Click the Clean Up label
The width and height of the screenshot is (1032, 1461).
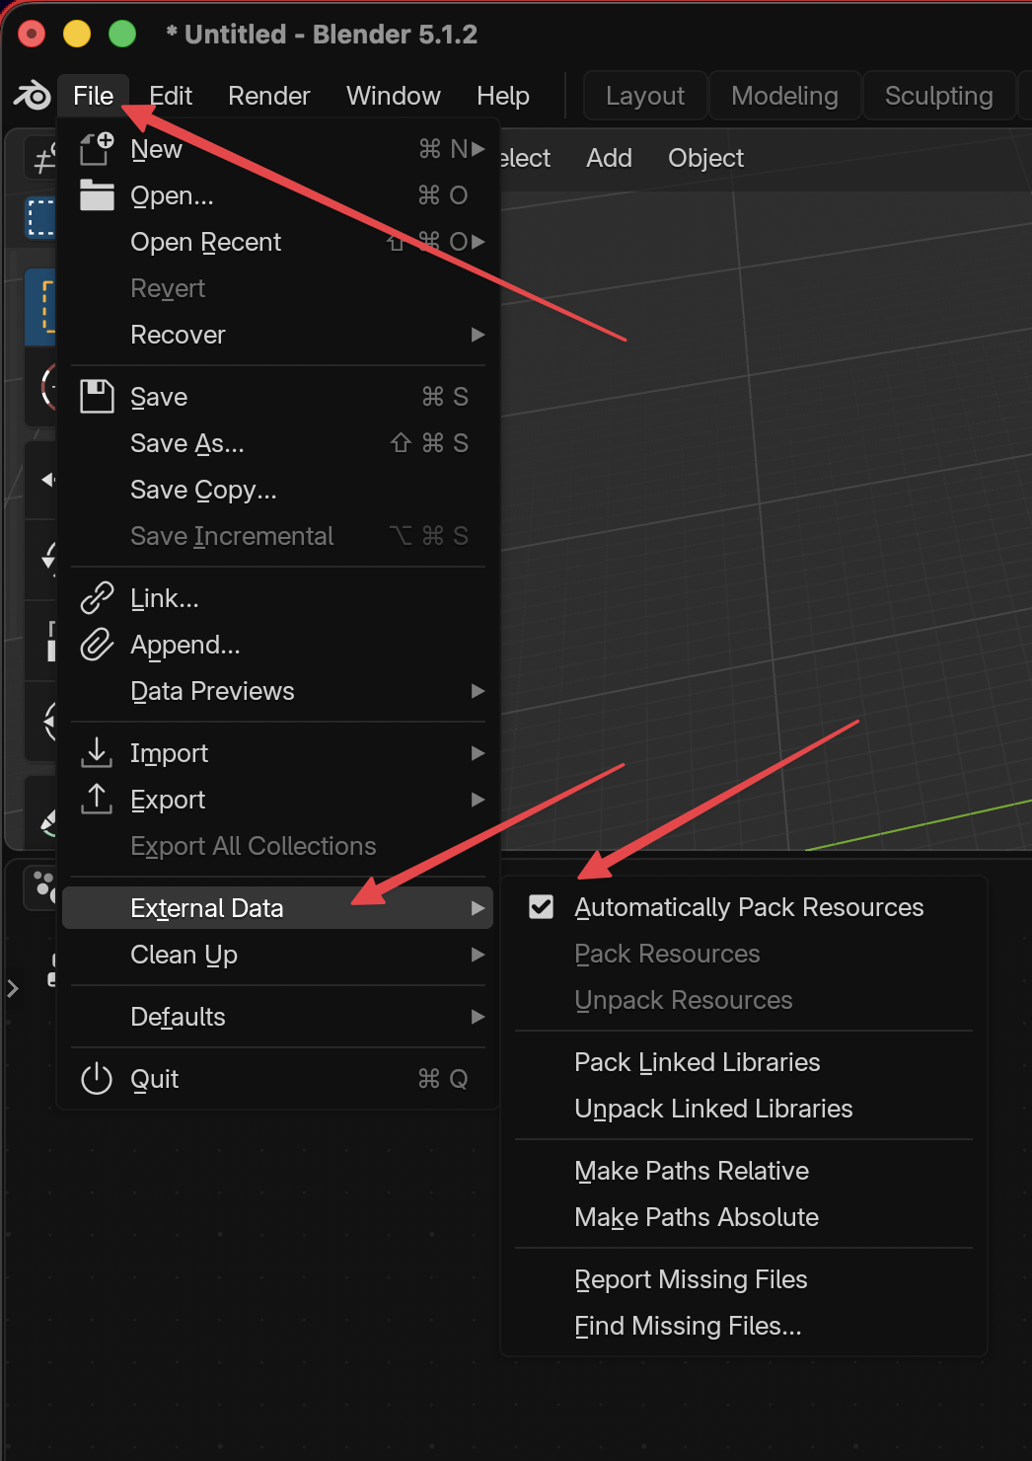(184, 956)
